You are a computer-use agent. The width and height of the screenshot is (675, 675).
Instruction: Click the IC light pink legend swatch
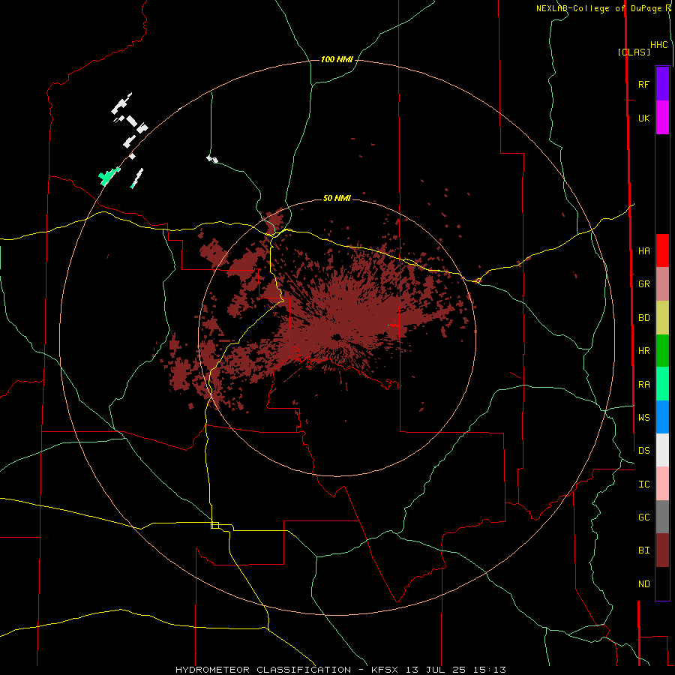pyautogui.click(x=662, y=484)
